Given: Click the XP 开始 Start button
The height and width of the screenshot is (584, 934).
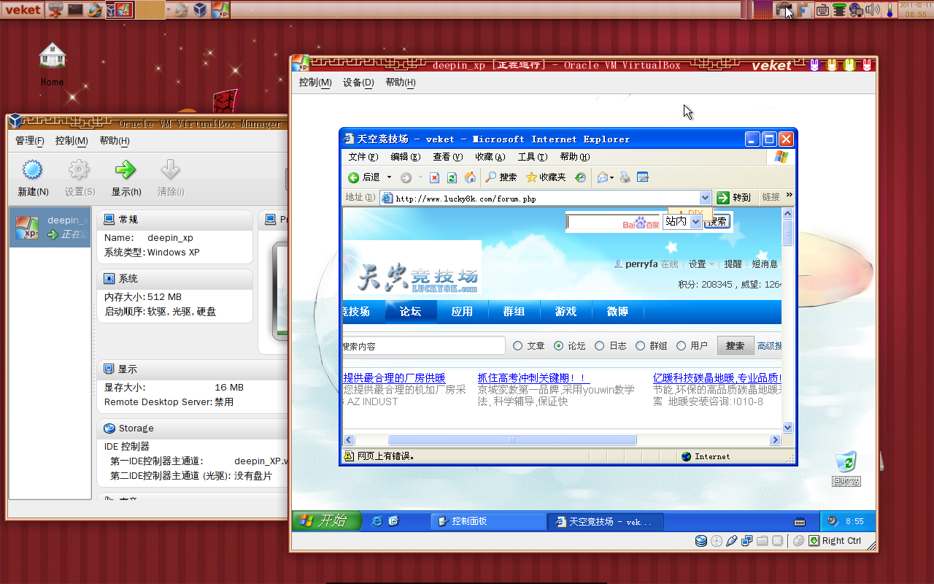Looking at the screenshot, I should [327, 520].
